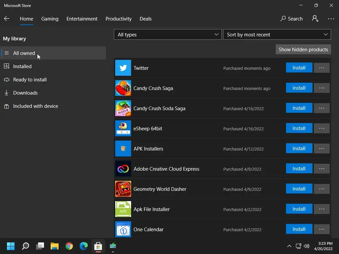
Task: Install Candy Crush Saga
Action: coord(299,88)
